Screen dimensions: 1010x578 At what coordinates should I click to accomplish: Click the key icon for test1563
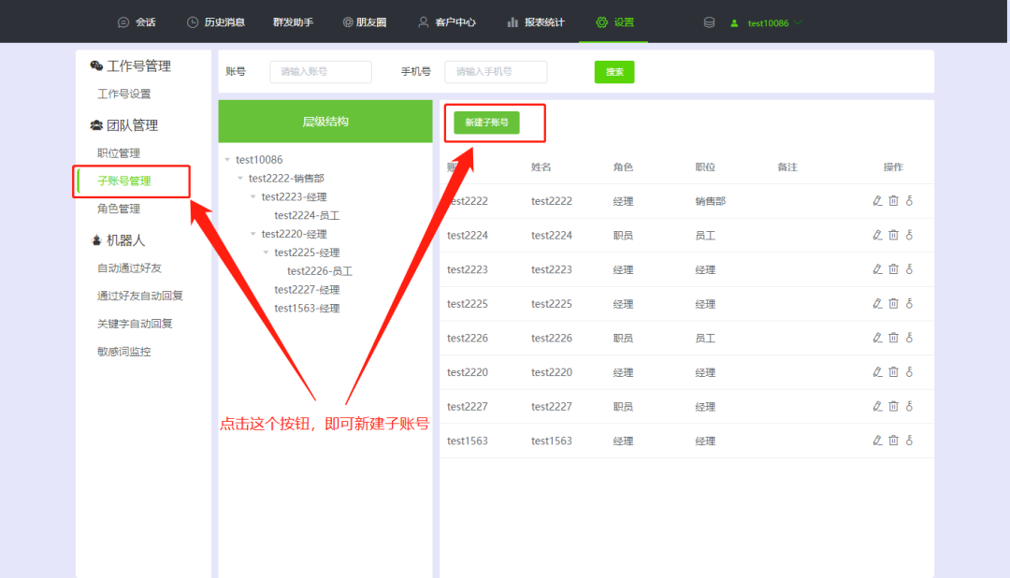pos(908,440)
